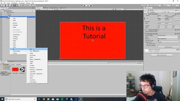Enable the Preserve Aspect checkbox
The width and height of the screenshot is (180, 101).
[x=158, y=45]
